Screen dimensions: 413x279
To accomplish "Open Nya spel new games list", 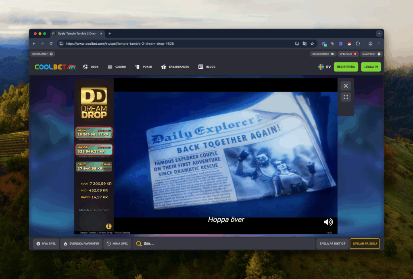I will point(46,244).
